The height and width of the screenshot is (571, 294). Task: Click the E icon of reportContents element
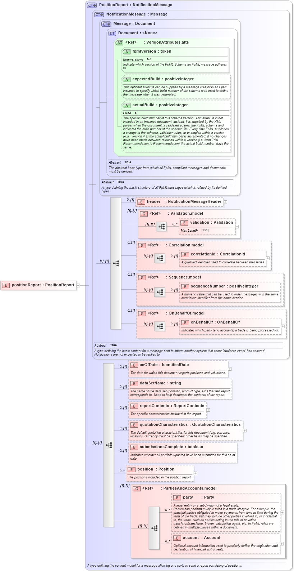pos(134,406)
